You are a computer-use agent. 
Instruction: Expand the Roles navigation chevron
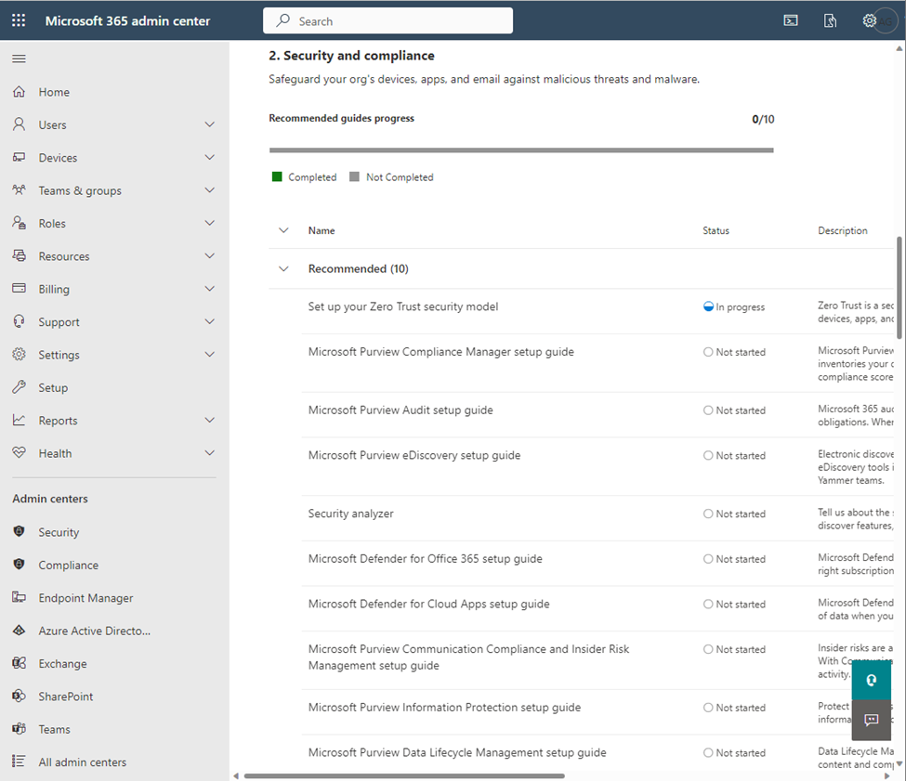pos(210,223)
